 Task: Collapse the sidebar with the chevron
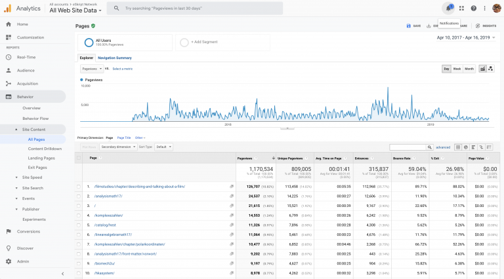point(63,274)
